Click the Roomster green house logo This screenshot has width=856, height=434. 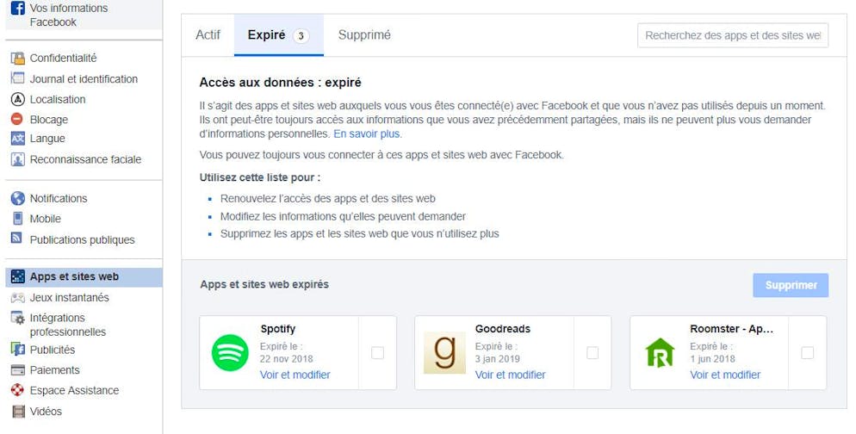pyautogui.click(x=660, y=353)
